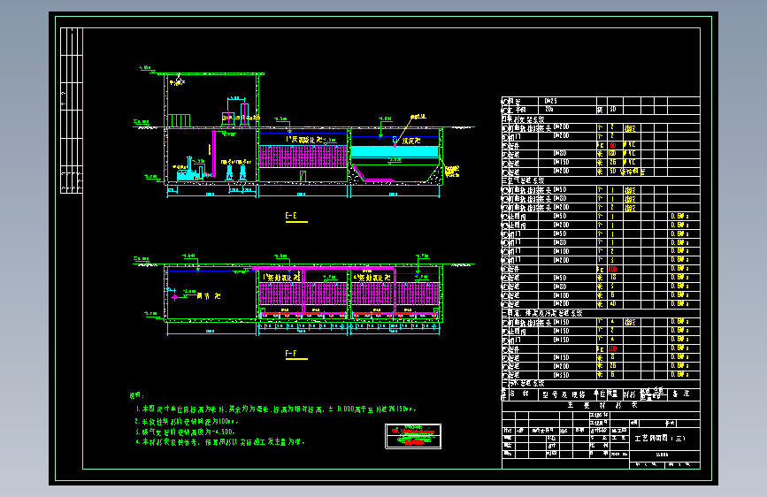Click the 1#厌氧酸化池 tank label
Image resolution: width=767 pixels, height=497 pixels.
304,140
